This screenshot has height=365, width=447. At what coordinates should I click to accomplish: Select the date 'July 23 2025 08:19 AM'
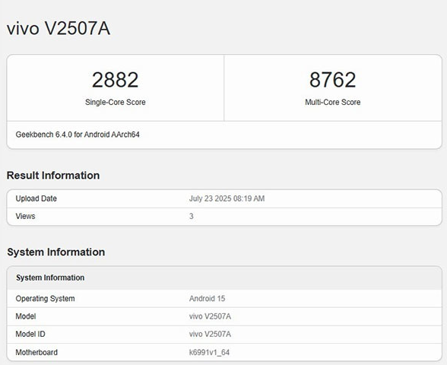click(227, 198)
